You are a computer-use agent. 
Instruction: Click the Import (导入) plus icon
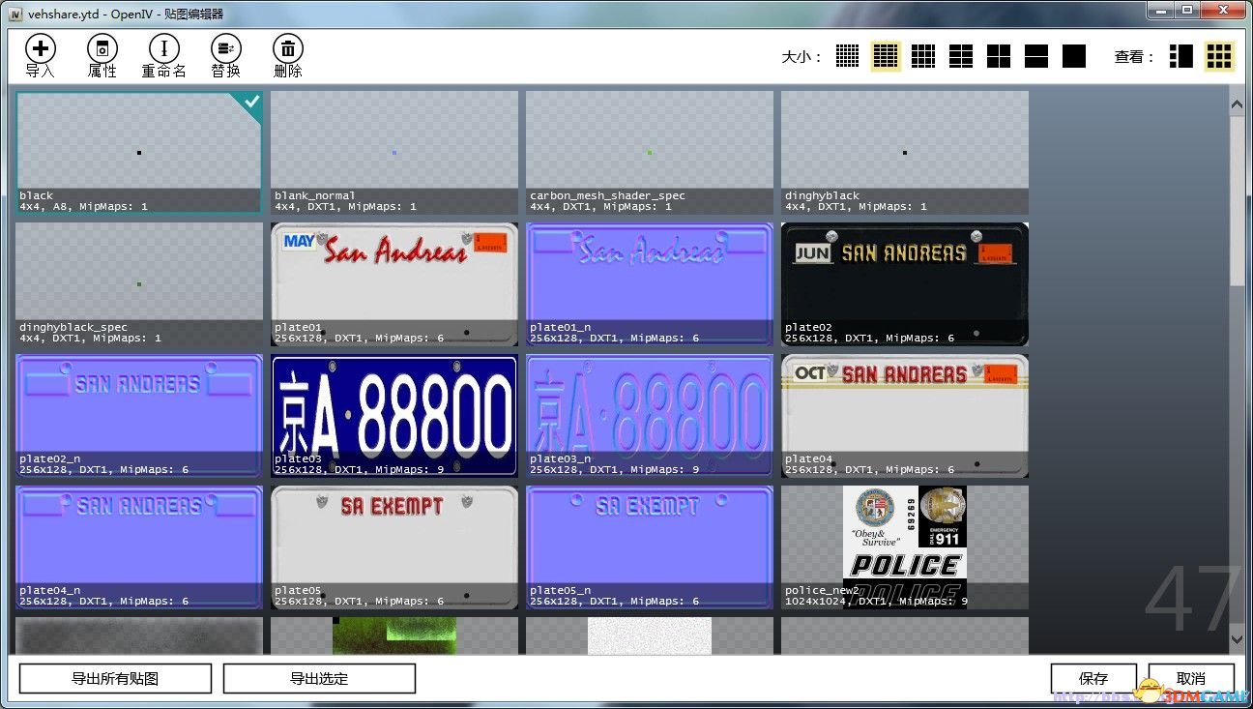coord(41,48)
